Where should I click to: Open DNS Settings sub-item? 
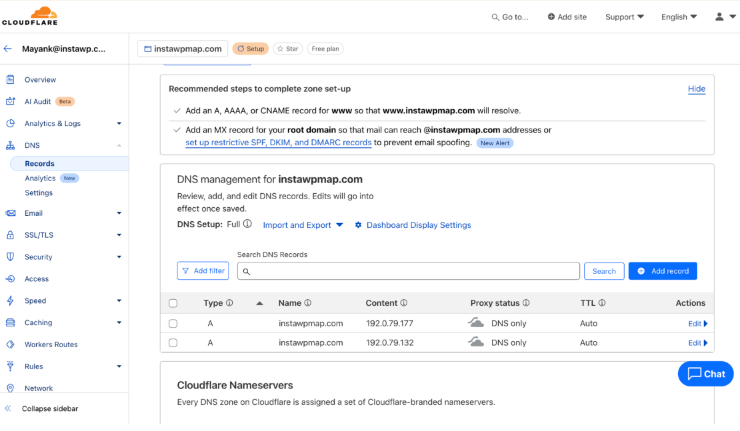pyautogui.click(x=39, y=193)
